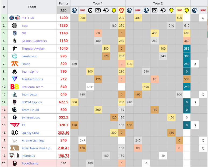The width and height of the screenshot is (208, 167).
Task: Click the TBD abbreviation under Points
Action: pos(64,10)
